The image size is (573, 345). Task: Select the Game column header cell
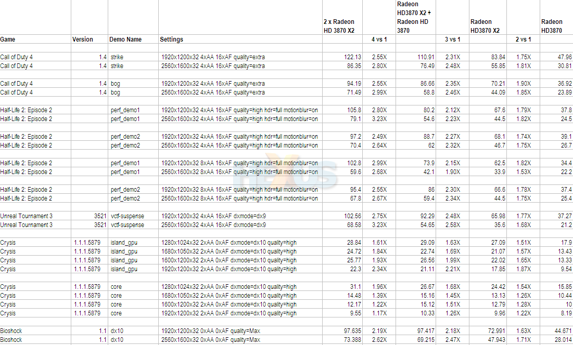(35, 39)
